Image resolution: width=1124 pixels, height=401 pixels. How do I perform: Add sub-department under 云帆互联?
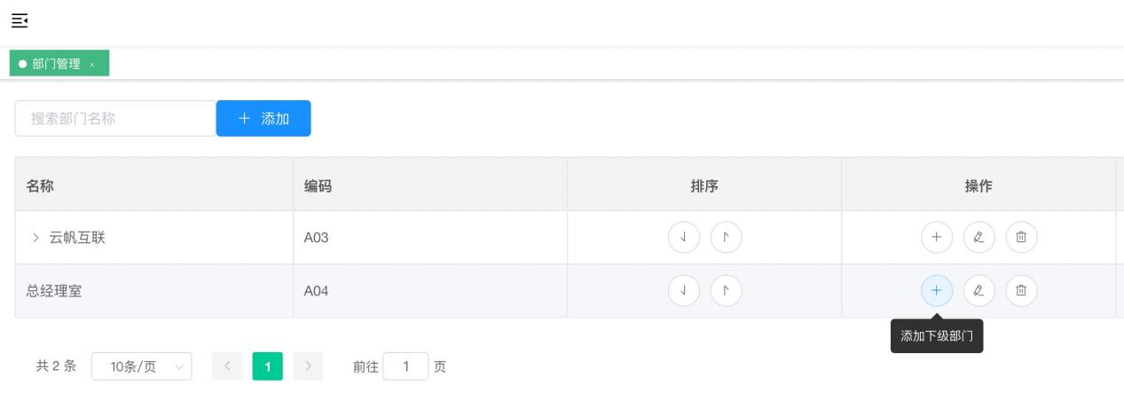point(937,237)
